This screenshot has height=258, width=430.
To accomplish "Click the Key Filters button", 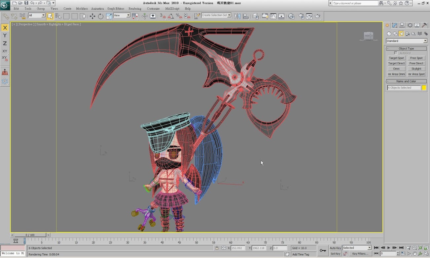I will (x=360, y=254).
